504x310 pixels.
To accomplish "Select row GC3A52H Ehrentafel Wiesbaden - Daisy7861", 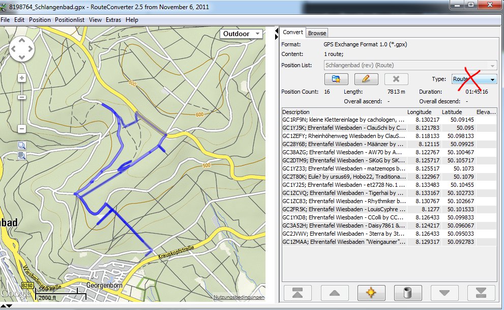I will 389,226.
